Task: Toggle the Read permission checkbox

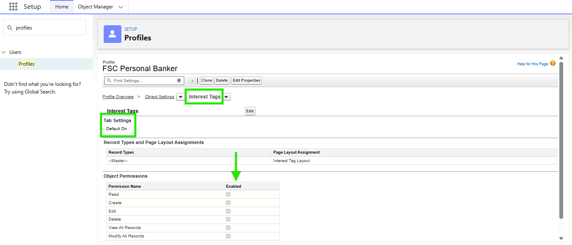Action: tap(228, 194)
